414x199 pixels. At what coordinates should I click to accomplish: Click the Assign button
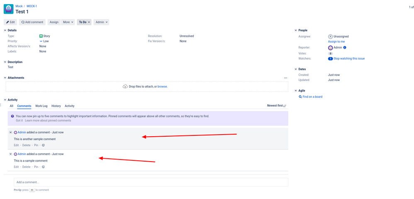click(54, 22)
